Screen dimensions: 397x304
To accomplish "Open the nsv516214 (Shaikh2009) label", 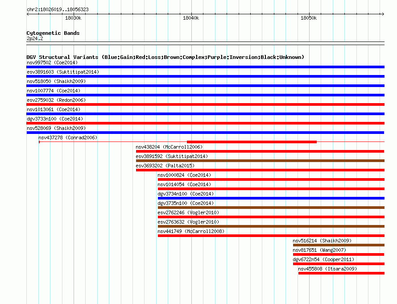I will coord(322,241).
